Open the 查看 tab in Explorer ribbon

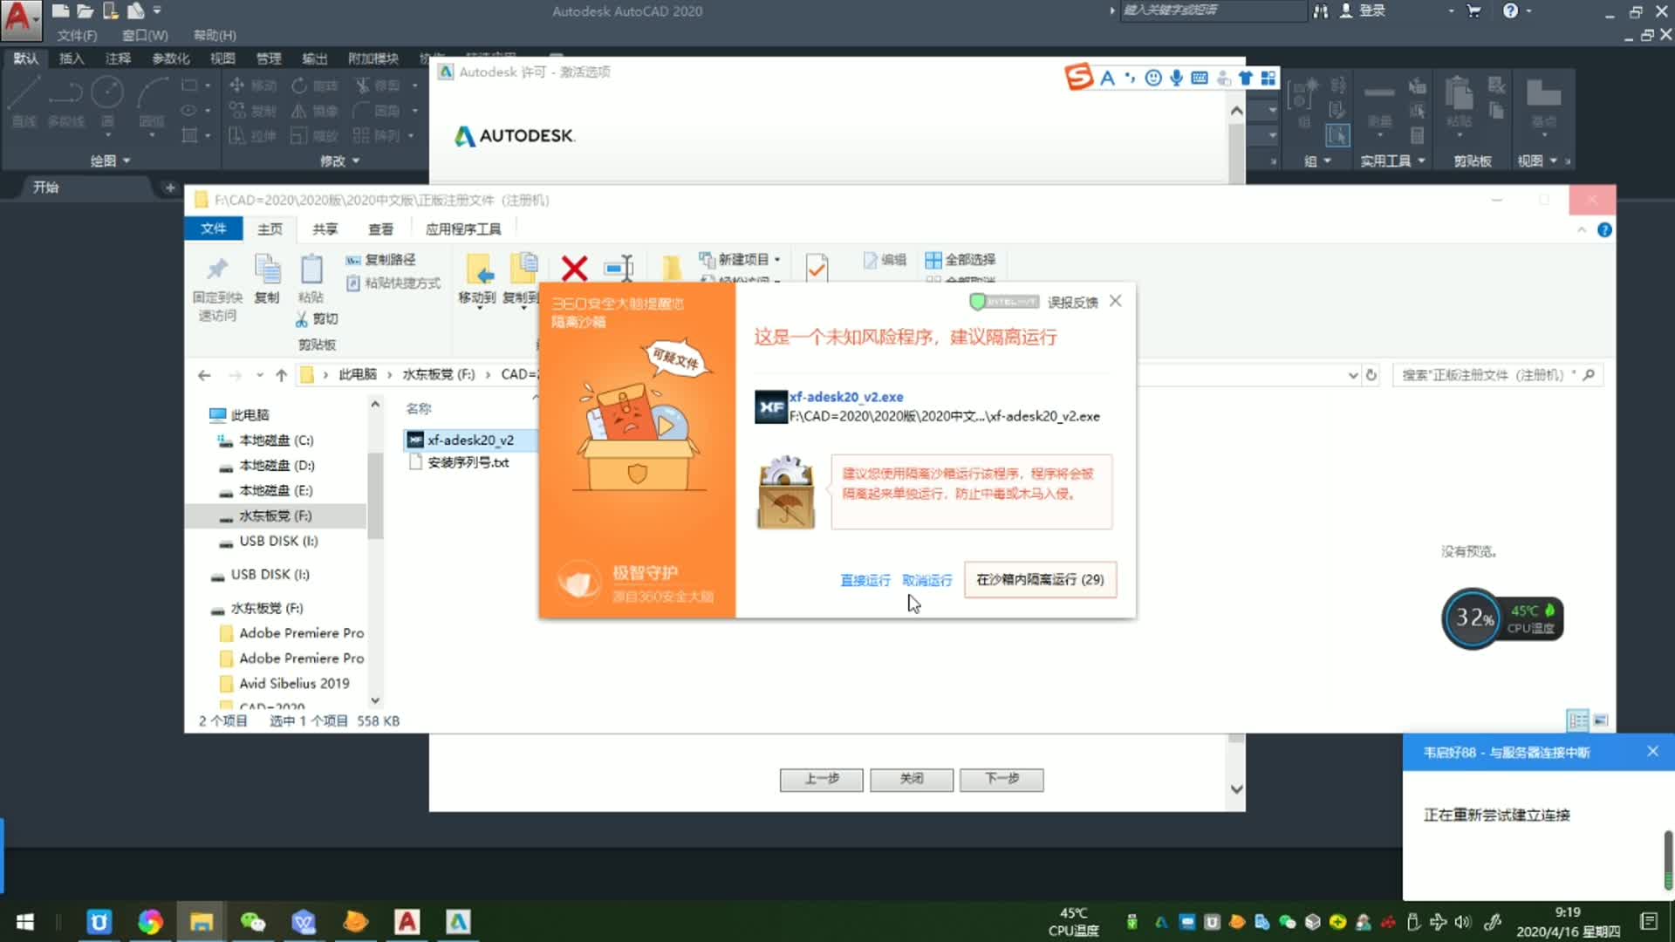click(x=380, y=229)
